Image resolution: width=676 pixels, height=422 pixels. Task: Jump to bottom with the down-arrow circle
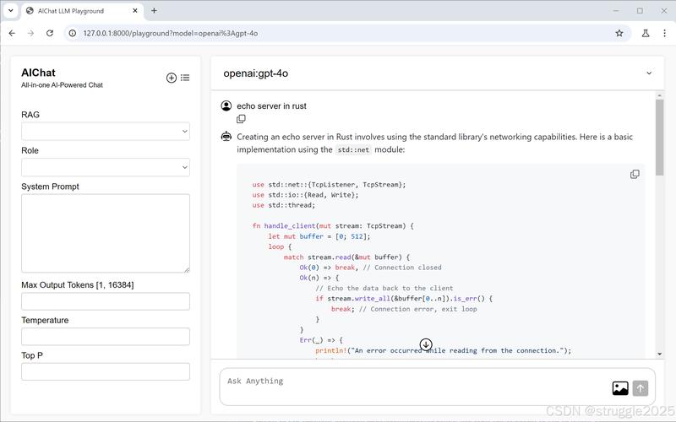[426, 344]
